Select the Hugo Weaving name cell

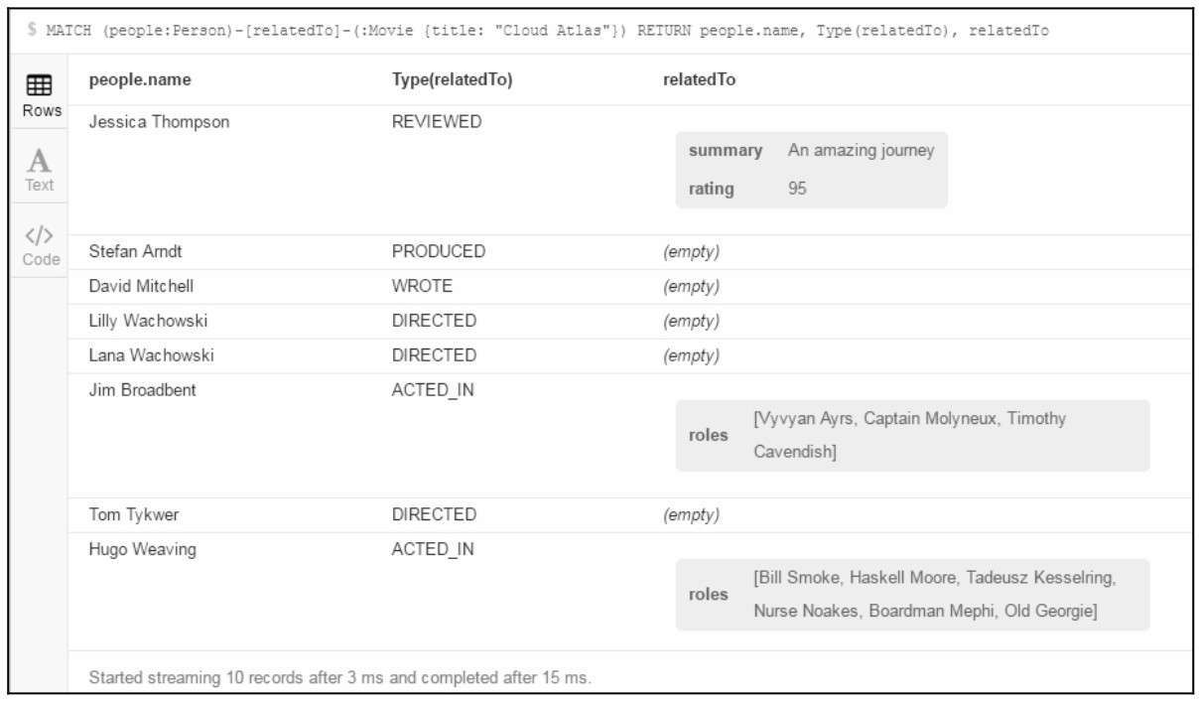[142, 549]
